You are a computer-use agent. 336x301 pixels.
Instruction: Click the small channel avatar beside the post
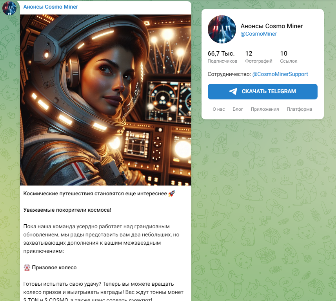[9, 8]
